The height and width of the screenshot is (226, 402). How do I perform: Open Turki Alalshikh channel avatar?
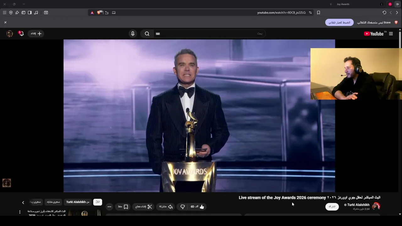376,206
